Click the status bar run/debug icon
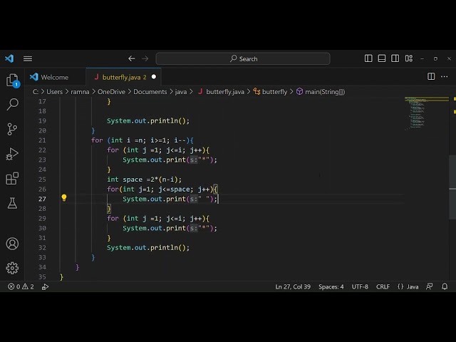 pos(45,287)
